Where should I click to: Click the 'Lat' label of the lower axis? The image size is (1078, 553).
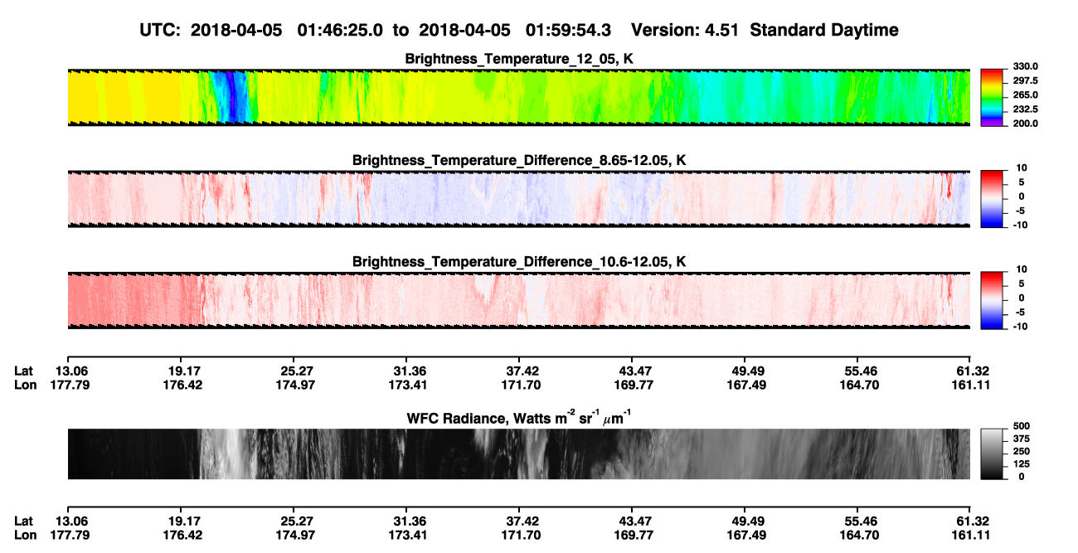pos(24,521)
